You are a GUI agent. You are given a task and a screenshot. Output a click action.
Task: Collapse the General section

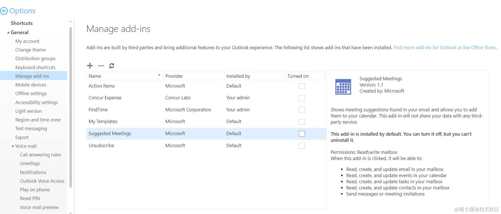pos(8,33)
